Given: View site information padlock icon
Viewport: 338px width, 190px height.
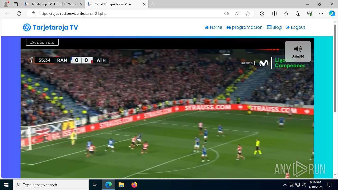Looking at the screenshot, I should [x=33, y=13].
